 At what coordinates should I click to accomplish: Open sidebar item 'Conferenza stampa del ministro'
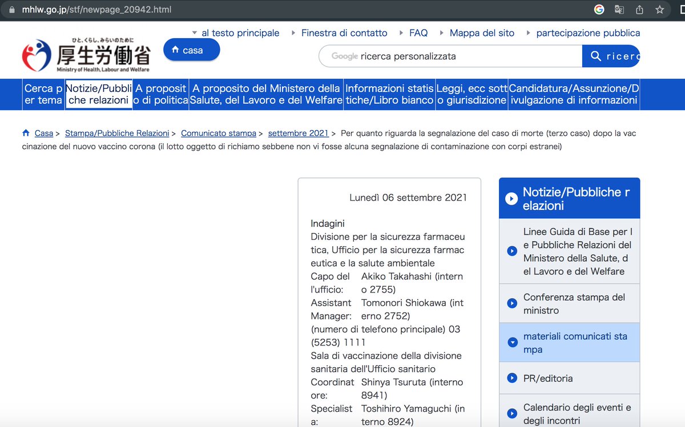click(x=570, y=303)
